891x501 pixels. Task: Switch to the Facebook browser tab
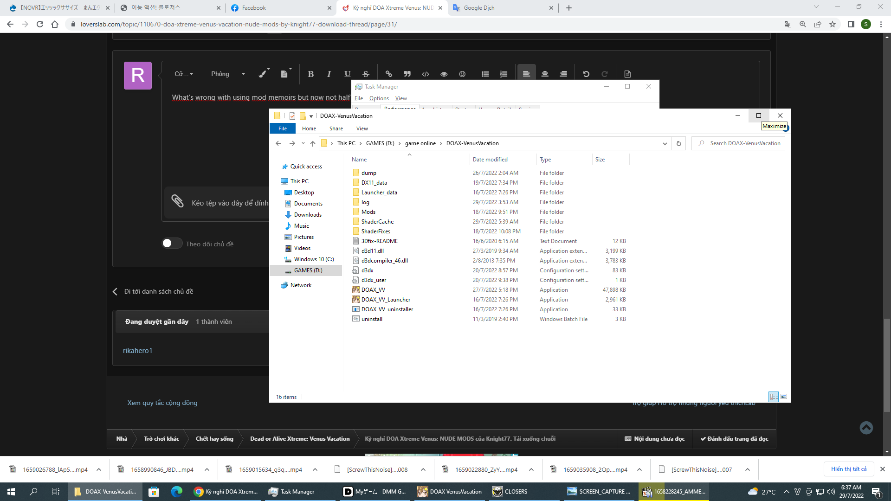[280, 8]
